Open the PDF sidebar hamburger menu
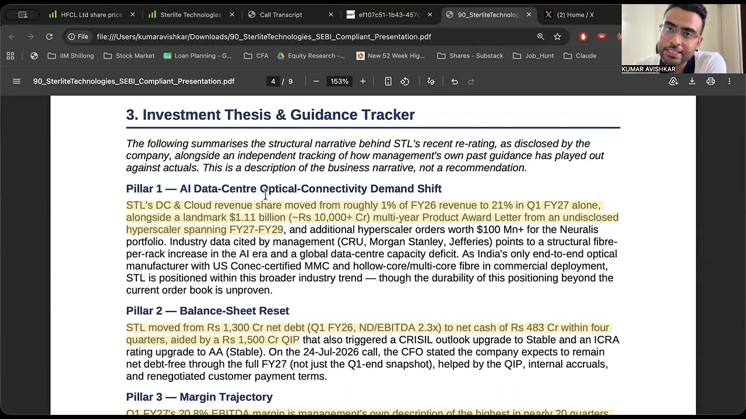 point(16,81)
